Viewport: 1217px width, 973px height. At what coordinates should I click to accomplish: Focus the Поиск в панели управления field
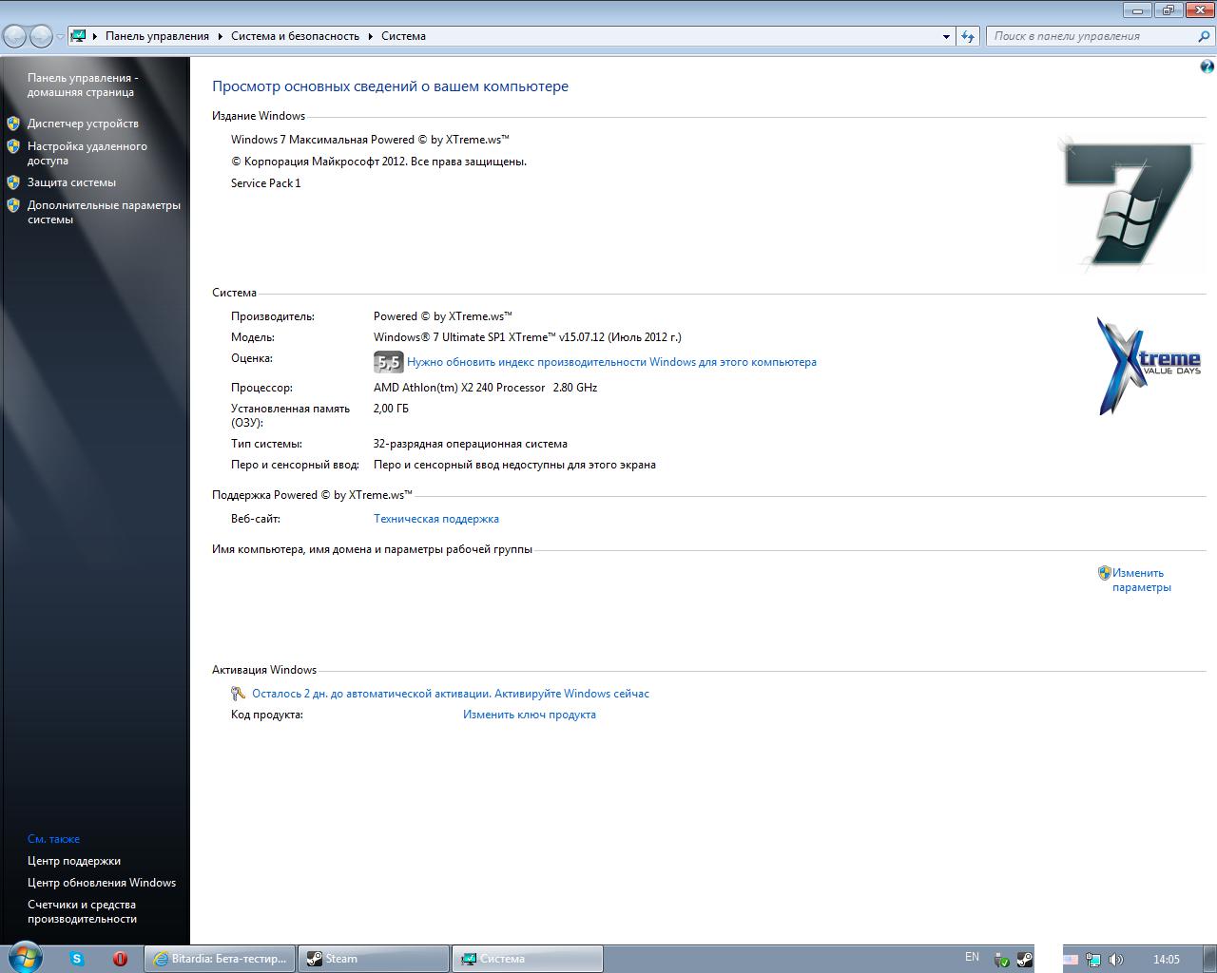(1091, 36)
